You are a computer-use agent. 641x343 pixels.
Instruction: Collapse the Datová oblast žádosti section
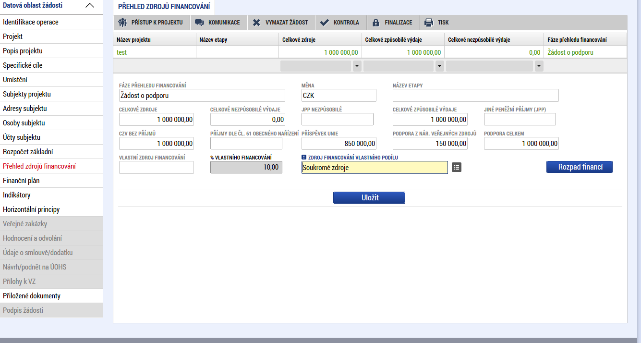pos(89,6)
